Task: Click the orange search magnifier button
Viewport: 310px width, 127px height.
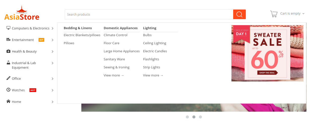Action: pos(239,14)
